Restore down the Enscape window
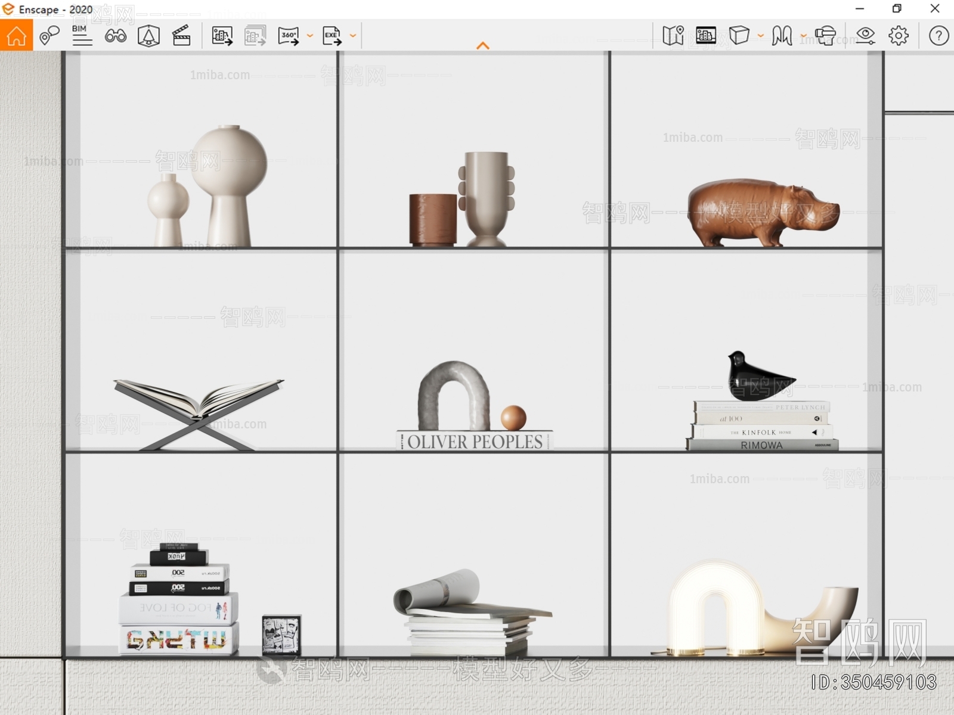Image resolution: width=954 pixels, height=715 pixels. [x=897, y=9]
